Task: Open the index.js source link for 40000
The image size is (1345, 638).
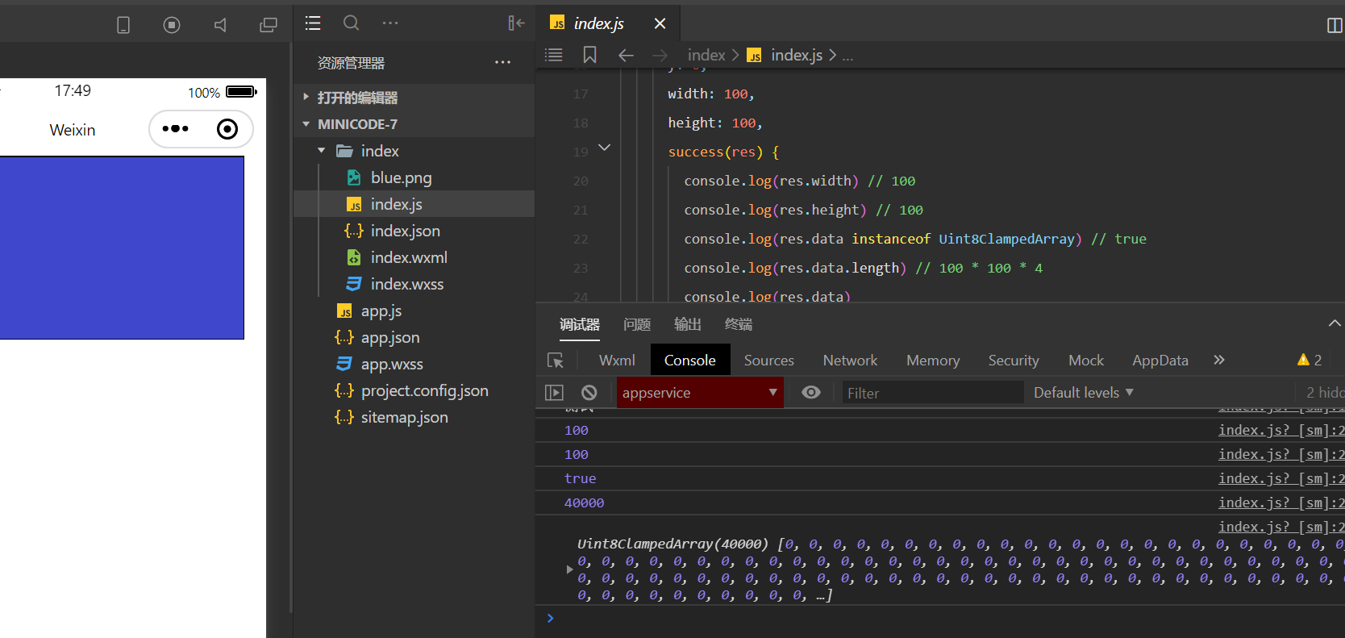Action: tap(1280, 502)
